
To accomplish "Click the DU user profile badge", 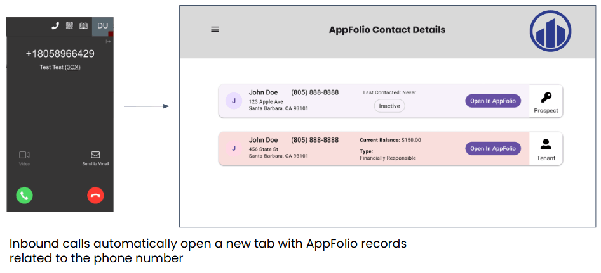I will (102, 25).
